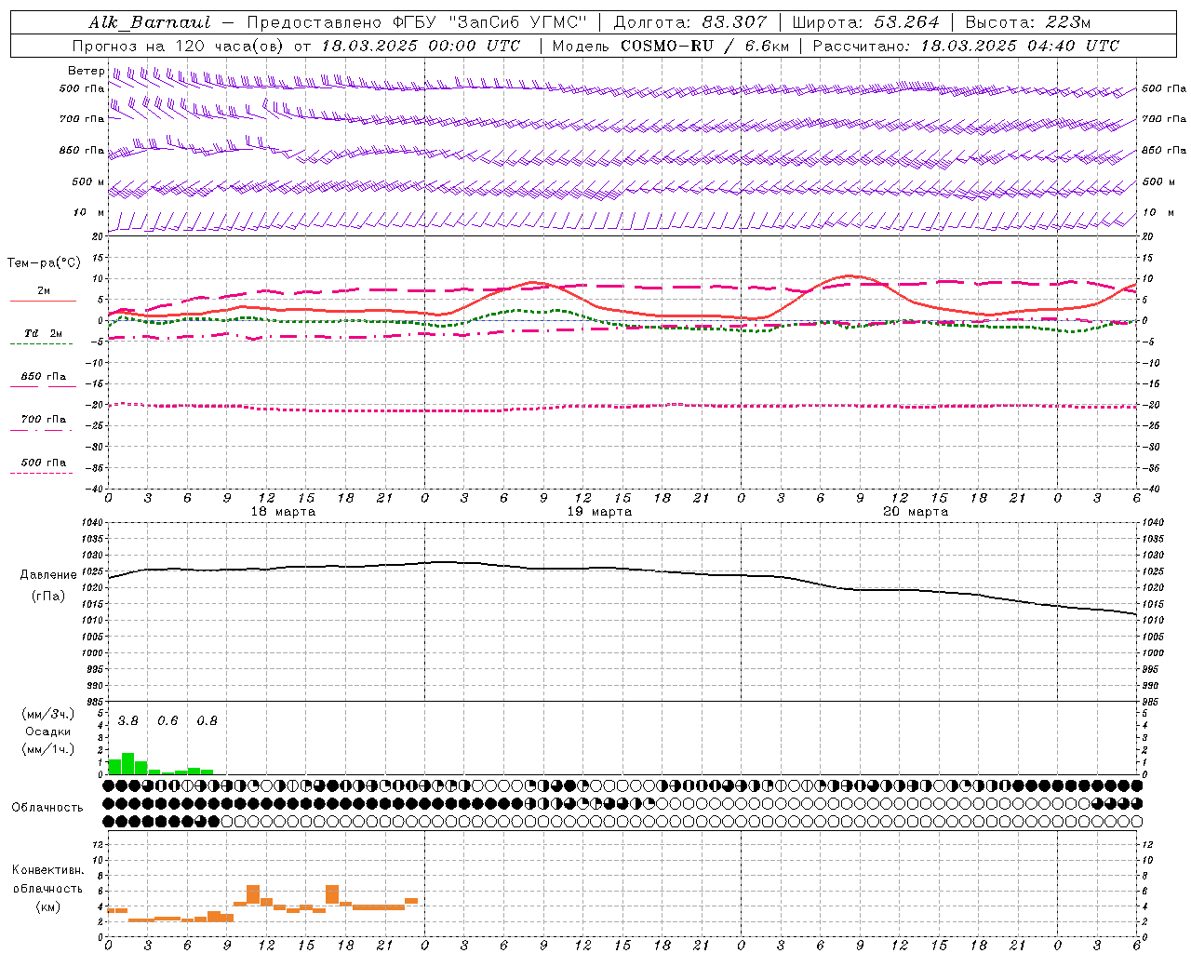Viewport: 1191px width, 953px height.
Task: Click the (мм/3ч.) units label
Action: tap(48, 713)
